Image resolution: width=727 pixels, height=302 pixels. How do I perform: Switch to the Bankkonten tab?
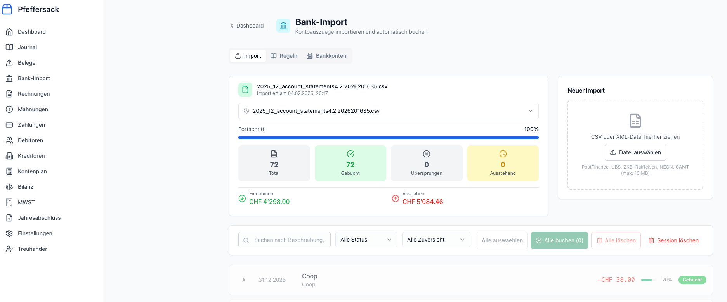click(x=326, y=56)
